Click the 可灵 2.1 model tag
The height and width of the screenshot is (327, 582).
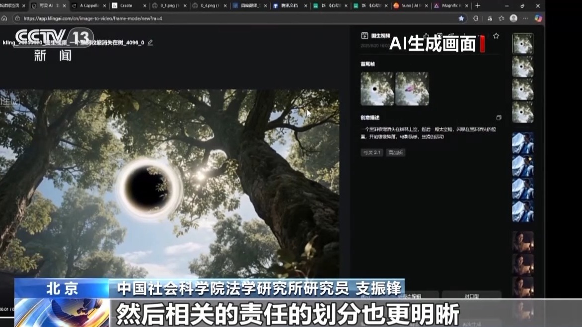(371, 152)
